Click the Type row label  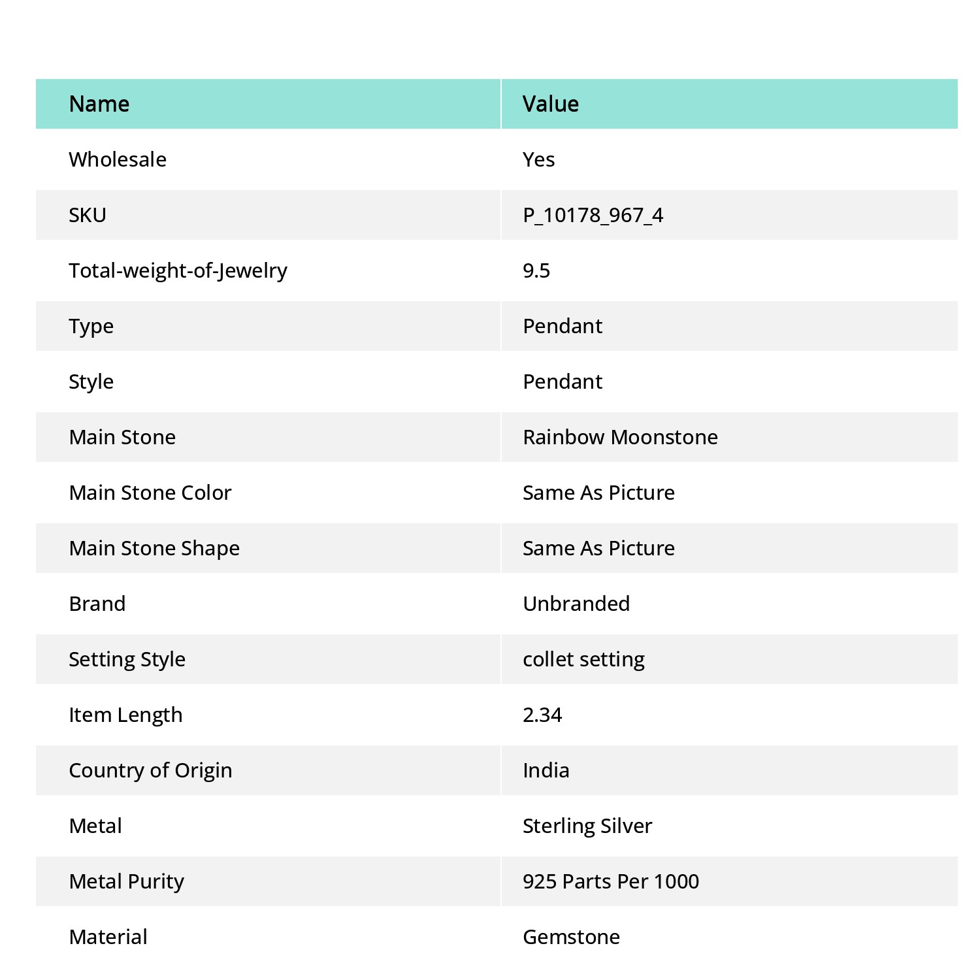coord(91,326)
